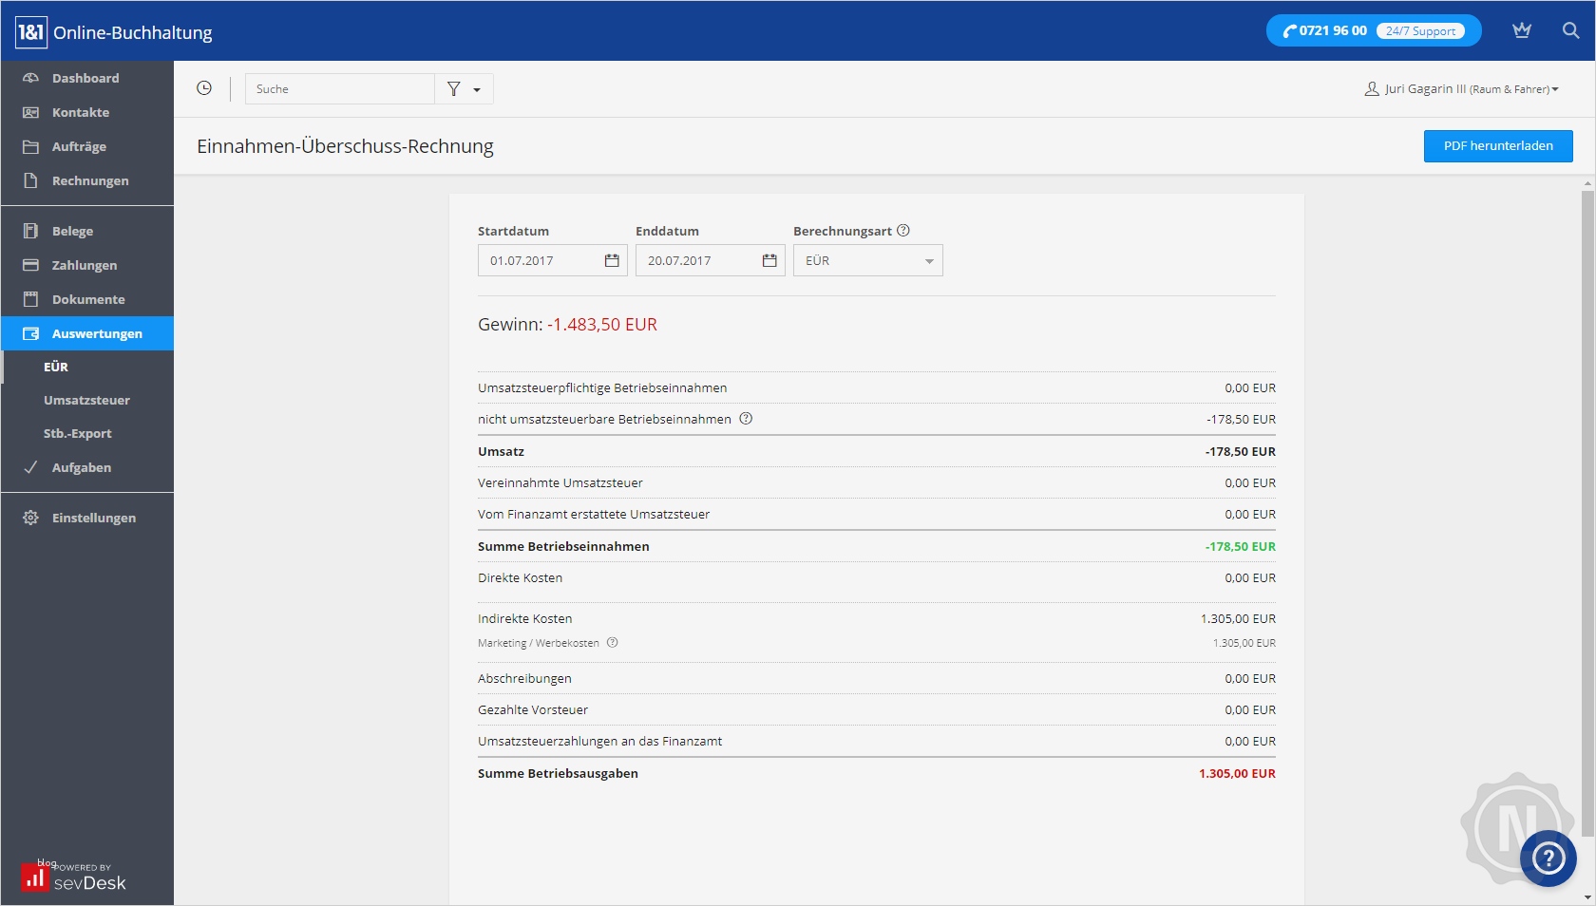Click the 24/7 Support phone button
The height and width of the screenshot is (906, 1596).
[x=1373, y=30]
